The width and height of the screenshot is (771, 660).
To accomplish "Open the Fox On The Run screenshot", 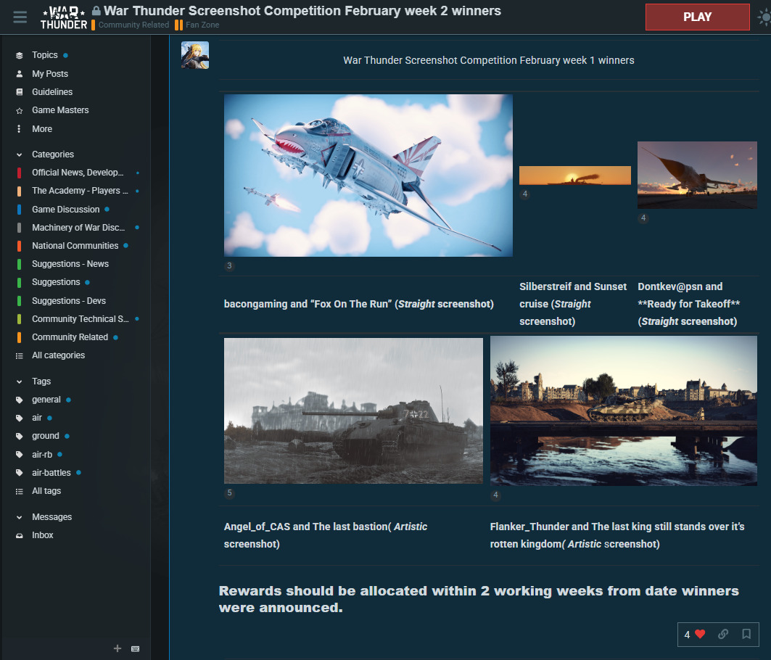I will (x=368, y=176).
